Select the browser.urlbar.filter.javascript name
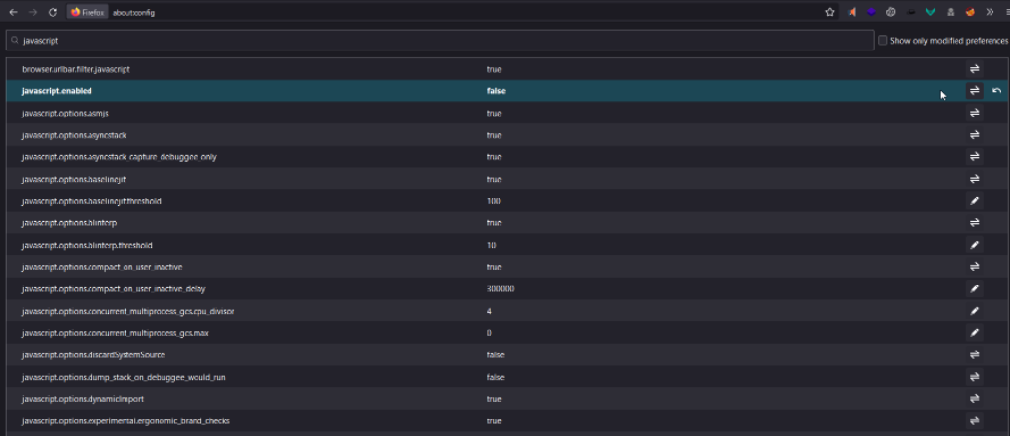This screenshot has height=436, width=1010. pyautogui.click(x=76, y=69)
